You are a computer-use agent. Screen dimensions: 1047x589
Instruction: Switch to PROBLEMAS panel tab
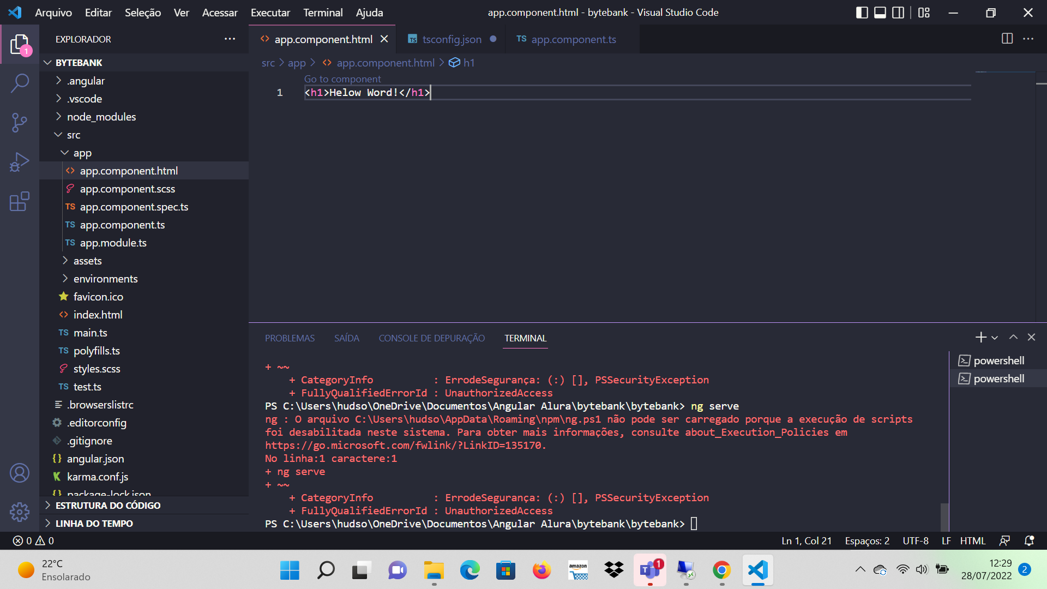(x=290, y=338)
